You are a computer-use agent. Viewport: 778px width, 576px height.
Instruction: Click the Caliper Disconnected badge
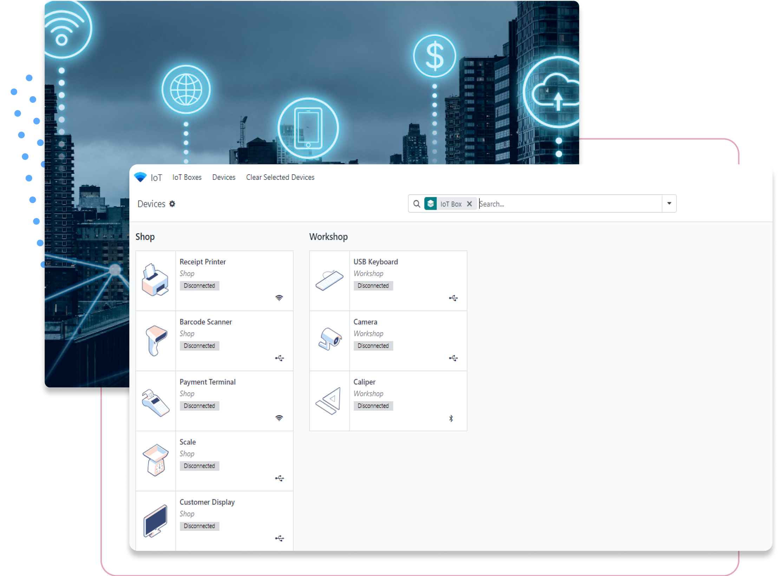pos(373,406)
